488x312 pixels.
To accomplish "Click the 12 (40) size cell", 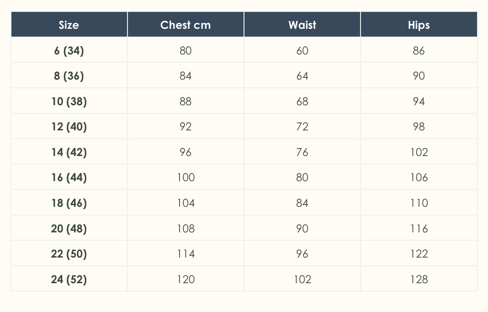I will click(69, 126).
